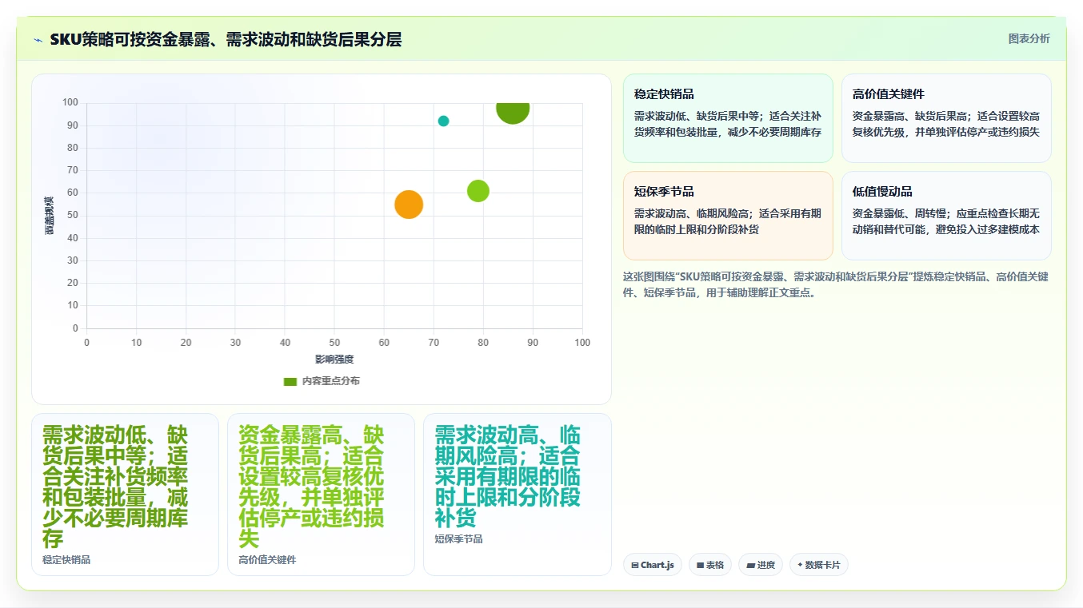The image size is (1083, 608).
Task: Click the heading SKU策略可按资金暴露、需求波动和缺货后果分层
Action: click(226, 39)
